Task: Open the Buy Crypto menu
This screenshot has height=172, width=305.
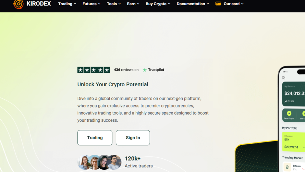Action: coord(158,4)
